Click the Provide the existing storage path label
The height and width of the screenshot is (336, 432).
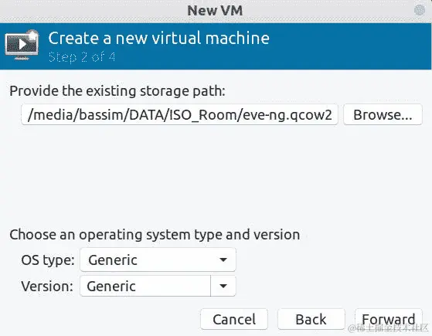pyautogui.click(x=117, y=91)
